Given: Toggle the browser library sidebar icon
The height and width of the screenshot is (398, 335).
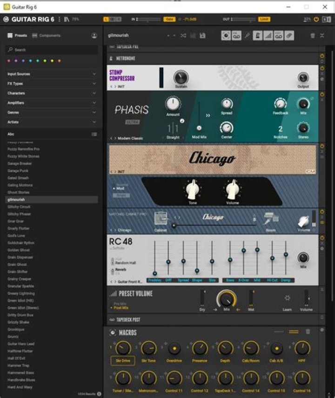Looking at the screenshot, I should (67, 19).
